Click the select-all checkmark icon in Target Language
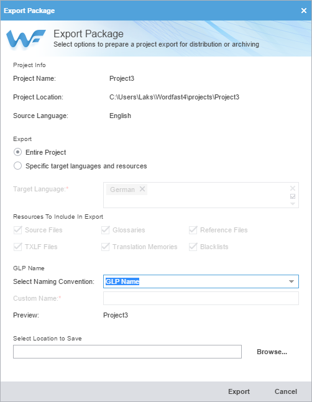The height and width of the screenshot is (402, 312). coord(293,196)
